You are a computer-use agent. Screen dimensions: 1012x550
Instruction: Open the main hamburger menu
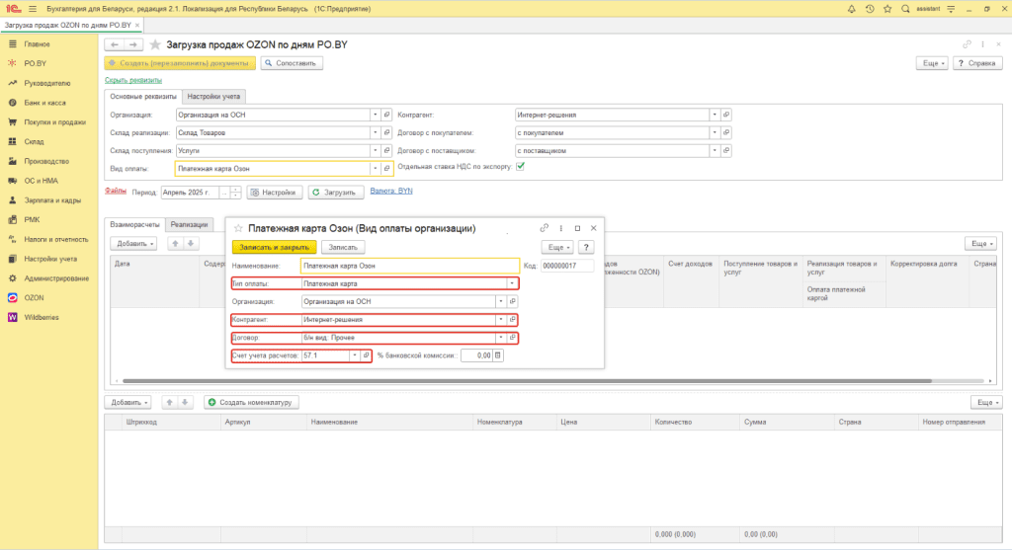[33, 9]
